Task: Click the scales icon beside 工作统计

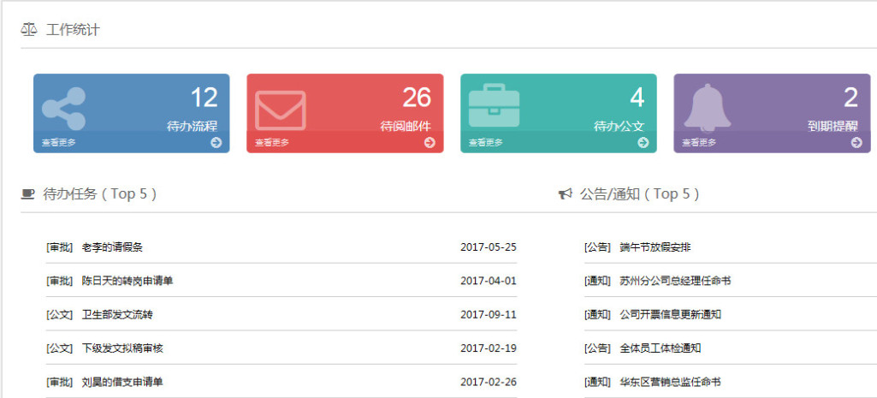Action: [29, 30]
